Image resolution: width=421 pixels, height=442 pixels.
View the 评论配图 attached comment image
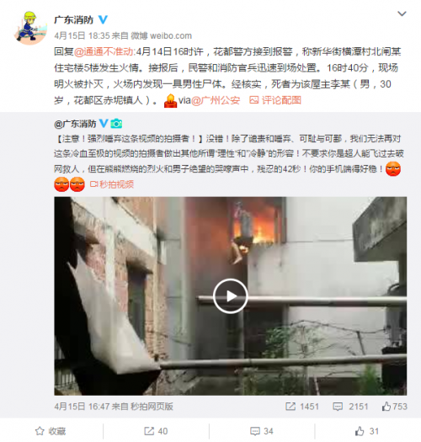point(275,100)
